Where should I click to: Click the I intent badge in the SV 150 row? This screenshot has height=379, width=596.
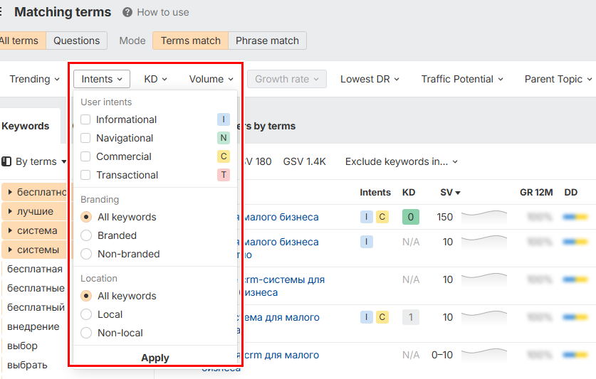pos(367,217)
